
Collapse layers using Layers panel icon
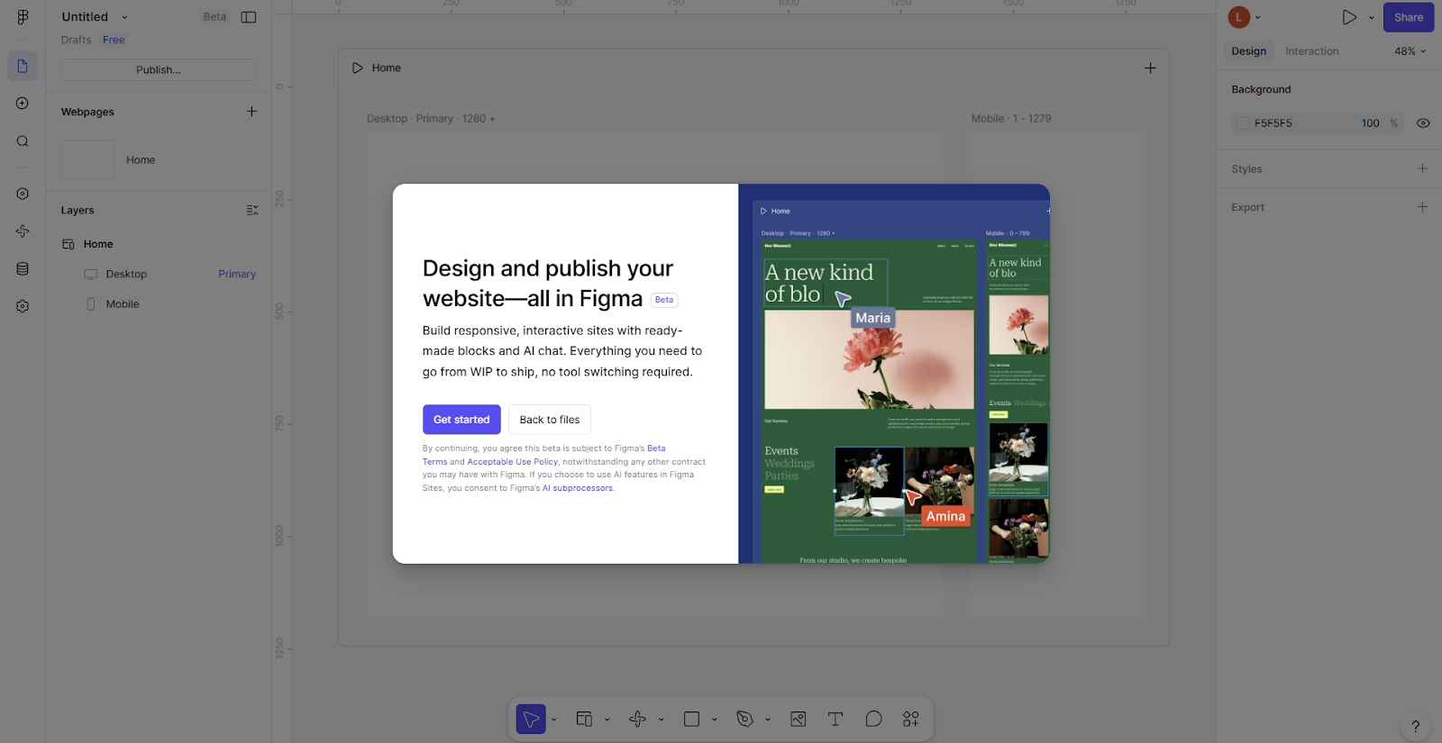coord(252,210)
